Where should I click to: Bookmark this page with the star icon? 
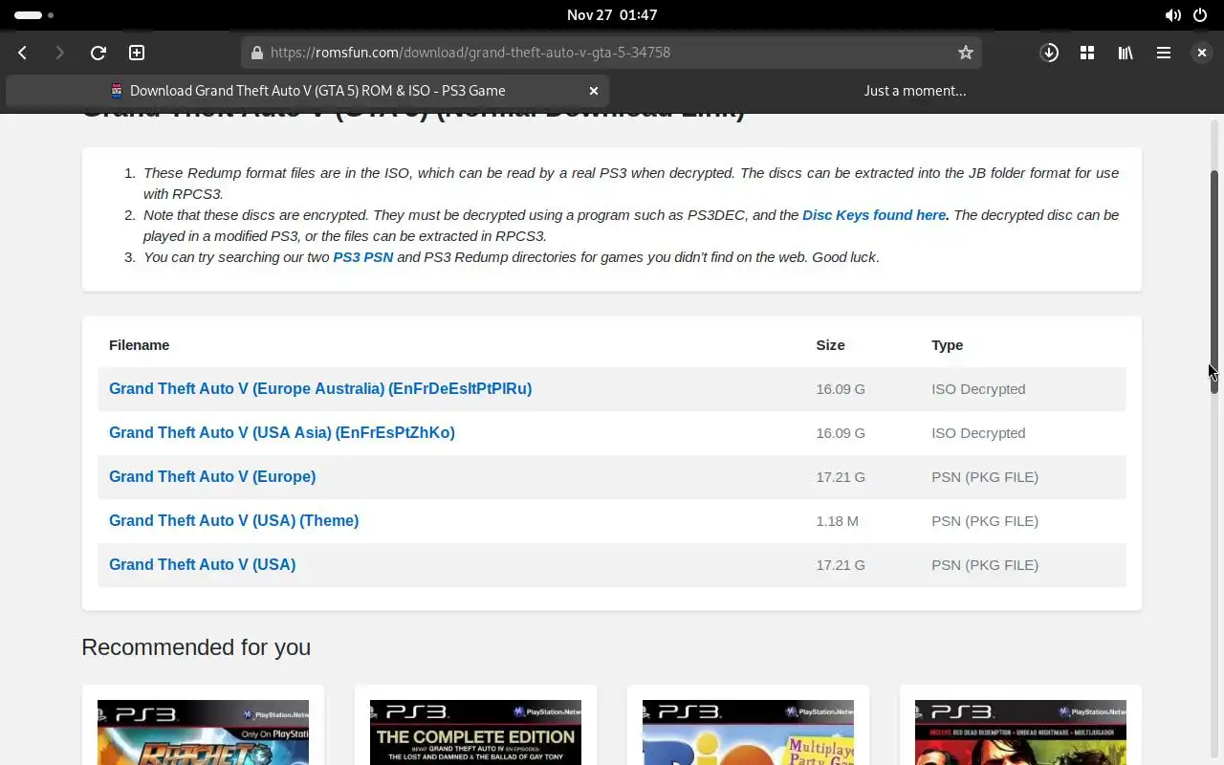(966, 53)
